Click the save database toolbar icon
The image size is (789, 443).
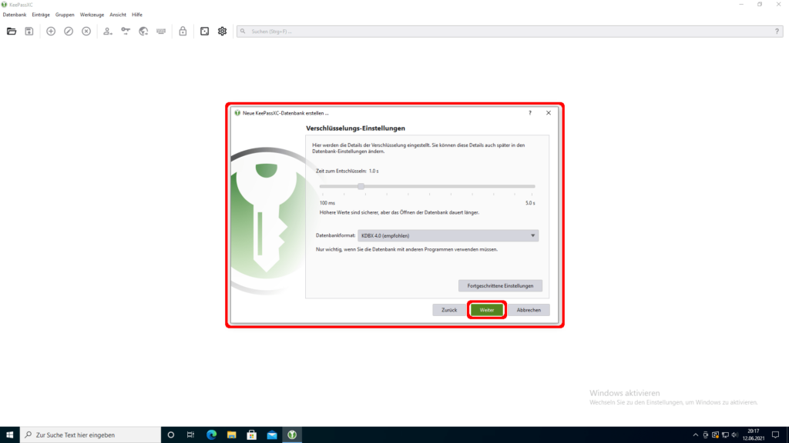29,31
